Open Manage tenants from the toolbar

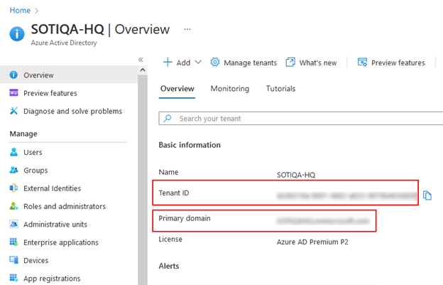coord(244,63)
